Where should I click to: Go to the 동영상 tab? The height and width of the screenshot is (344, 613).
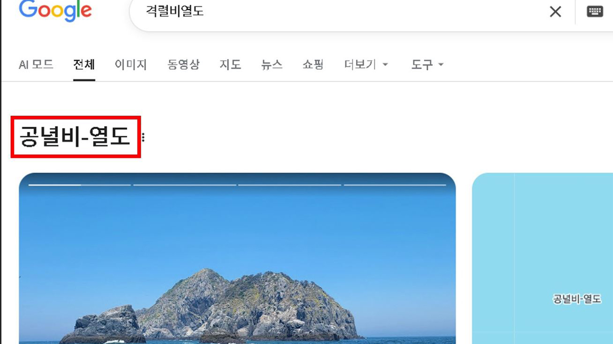point(183,64)
